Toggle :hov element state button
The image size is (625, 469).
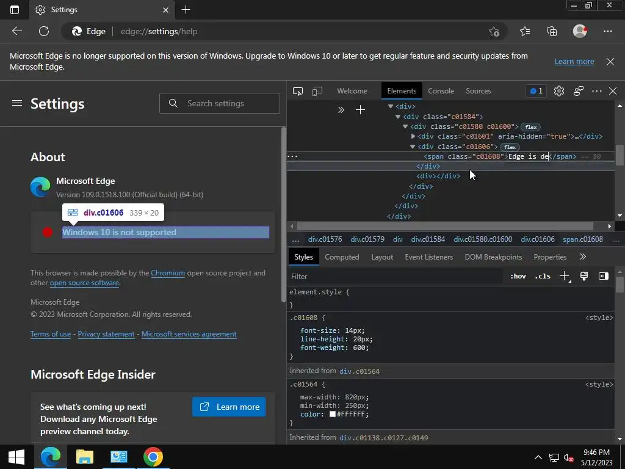[x=518, y=277]
